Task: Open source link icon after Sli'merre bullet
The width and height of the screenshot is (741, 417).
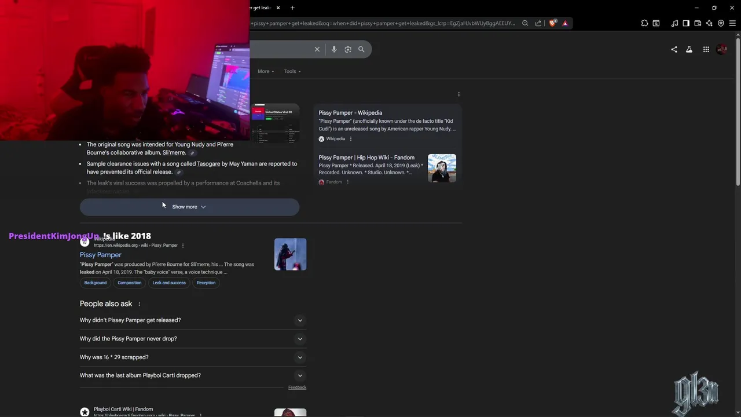Action: point(192,153)
